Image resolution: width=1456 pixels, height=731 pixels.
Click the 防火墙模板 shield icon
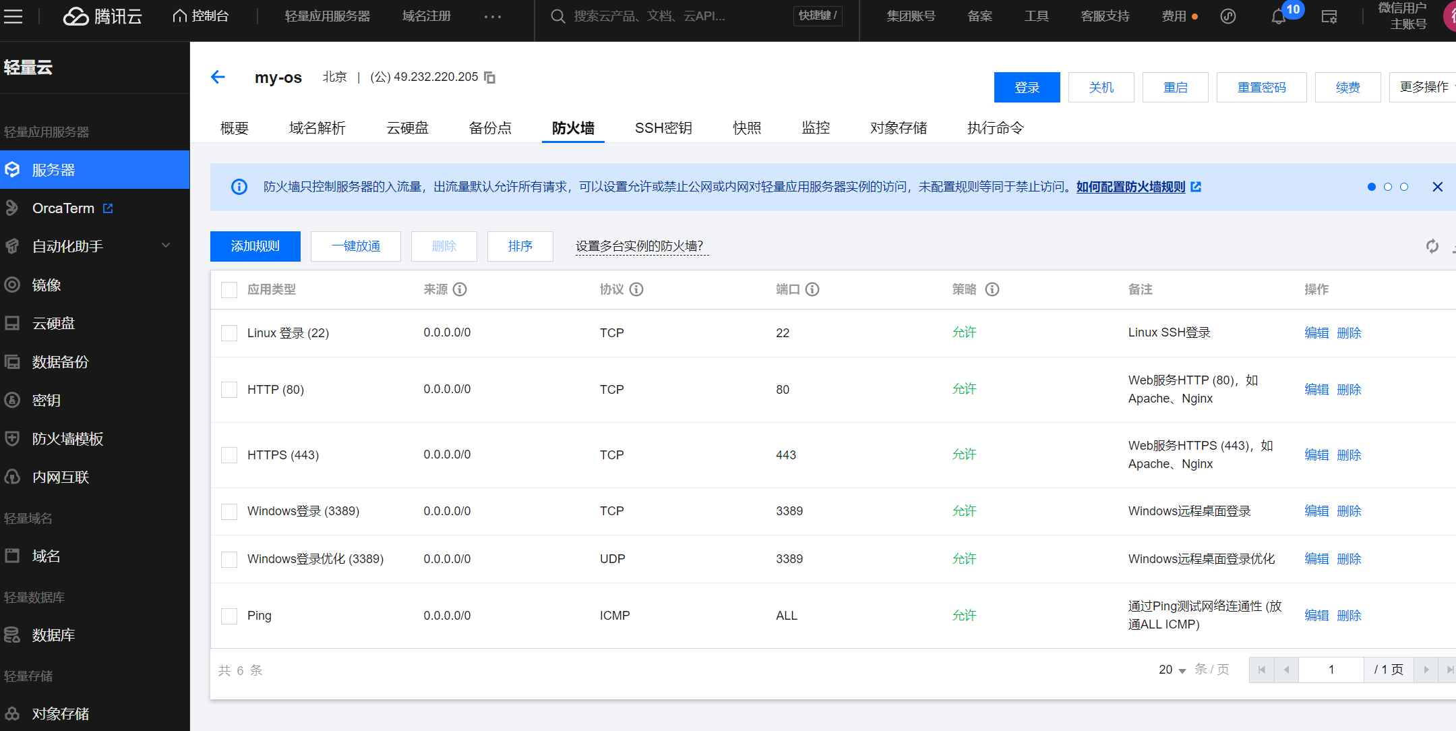[x=12, y=438]
